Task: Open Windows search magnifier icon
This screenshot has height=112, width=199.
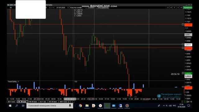Action: (16, 106)
